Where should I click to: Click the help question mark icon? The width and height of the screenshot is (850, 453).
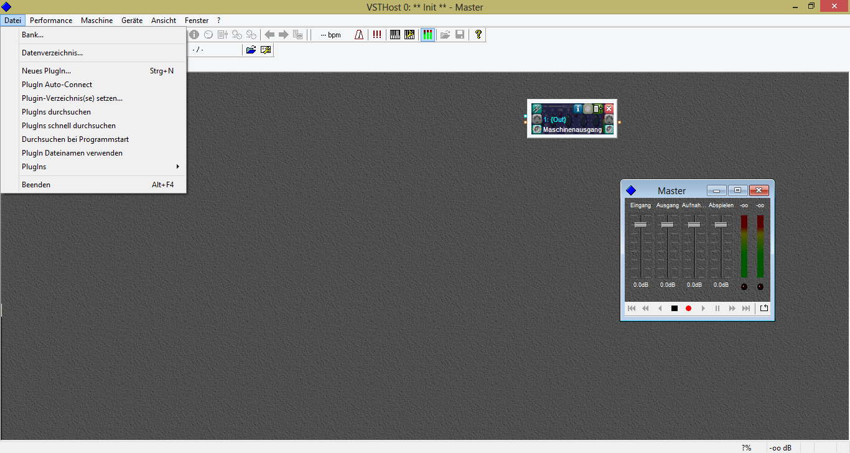pos(478,35)
